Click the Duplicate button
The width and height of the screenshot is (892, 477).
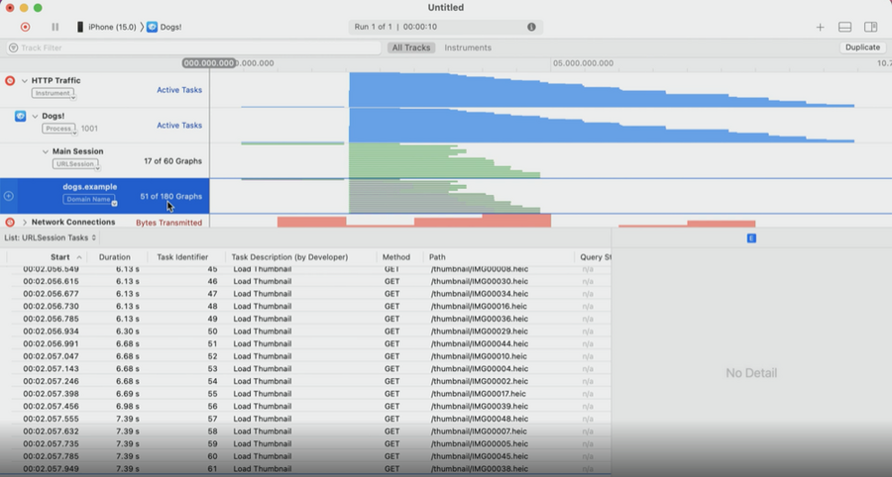862,48
